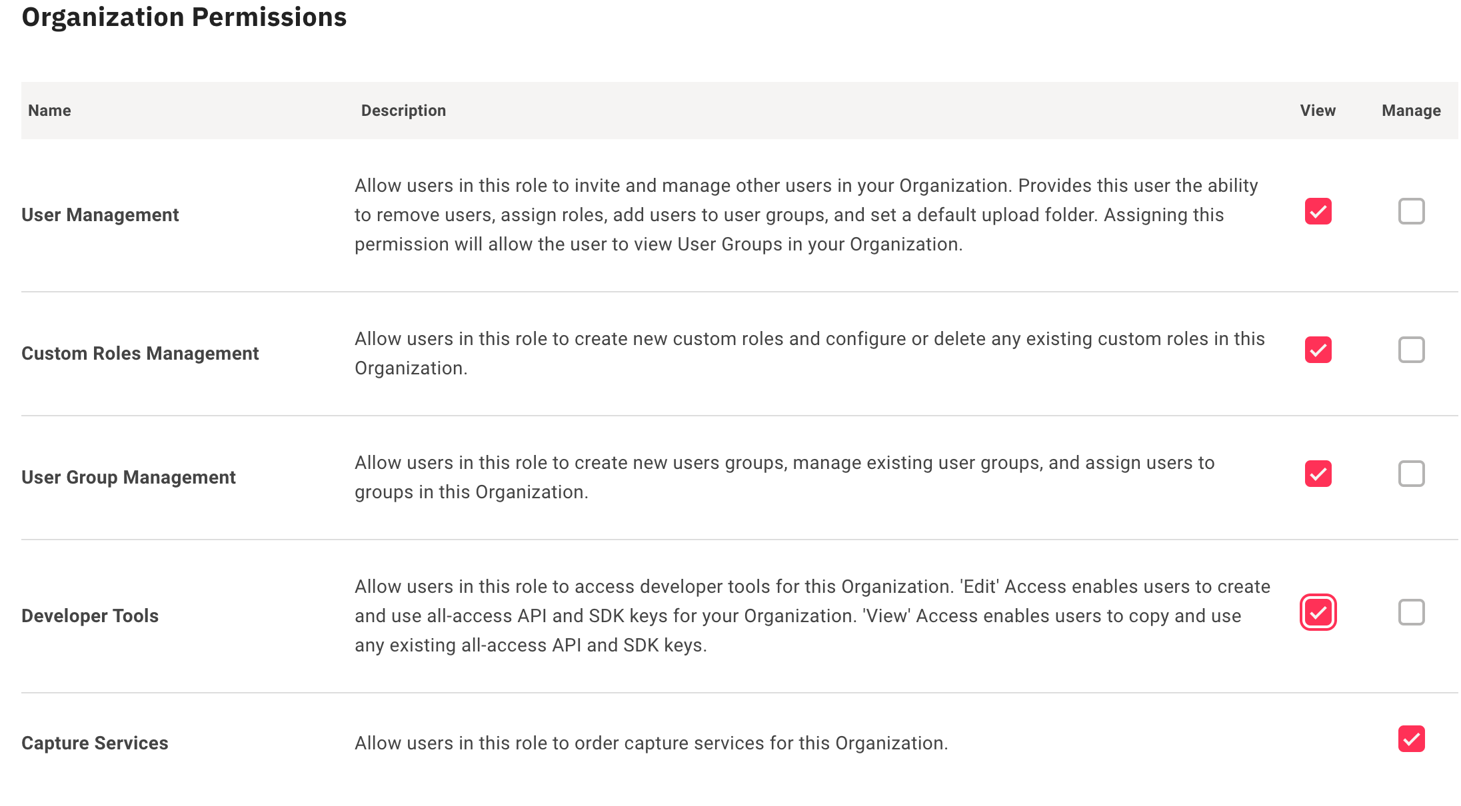Screen dimensions: 1461x806
Task: Uncheck Manage for Capture Services
Action: click(1411, 739)
